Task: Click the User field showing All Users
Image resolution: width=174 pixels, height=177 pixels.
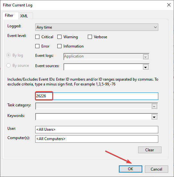Action: [x=97, y=129]
